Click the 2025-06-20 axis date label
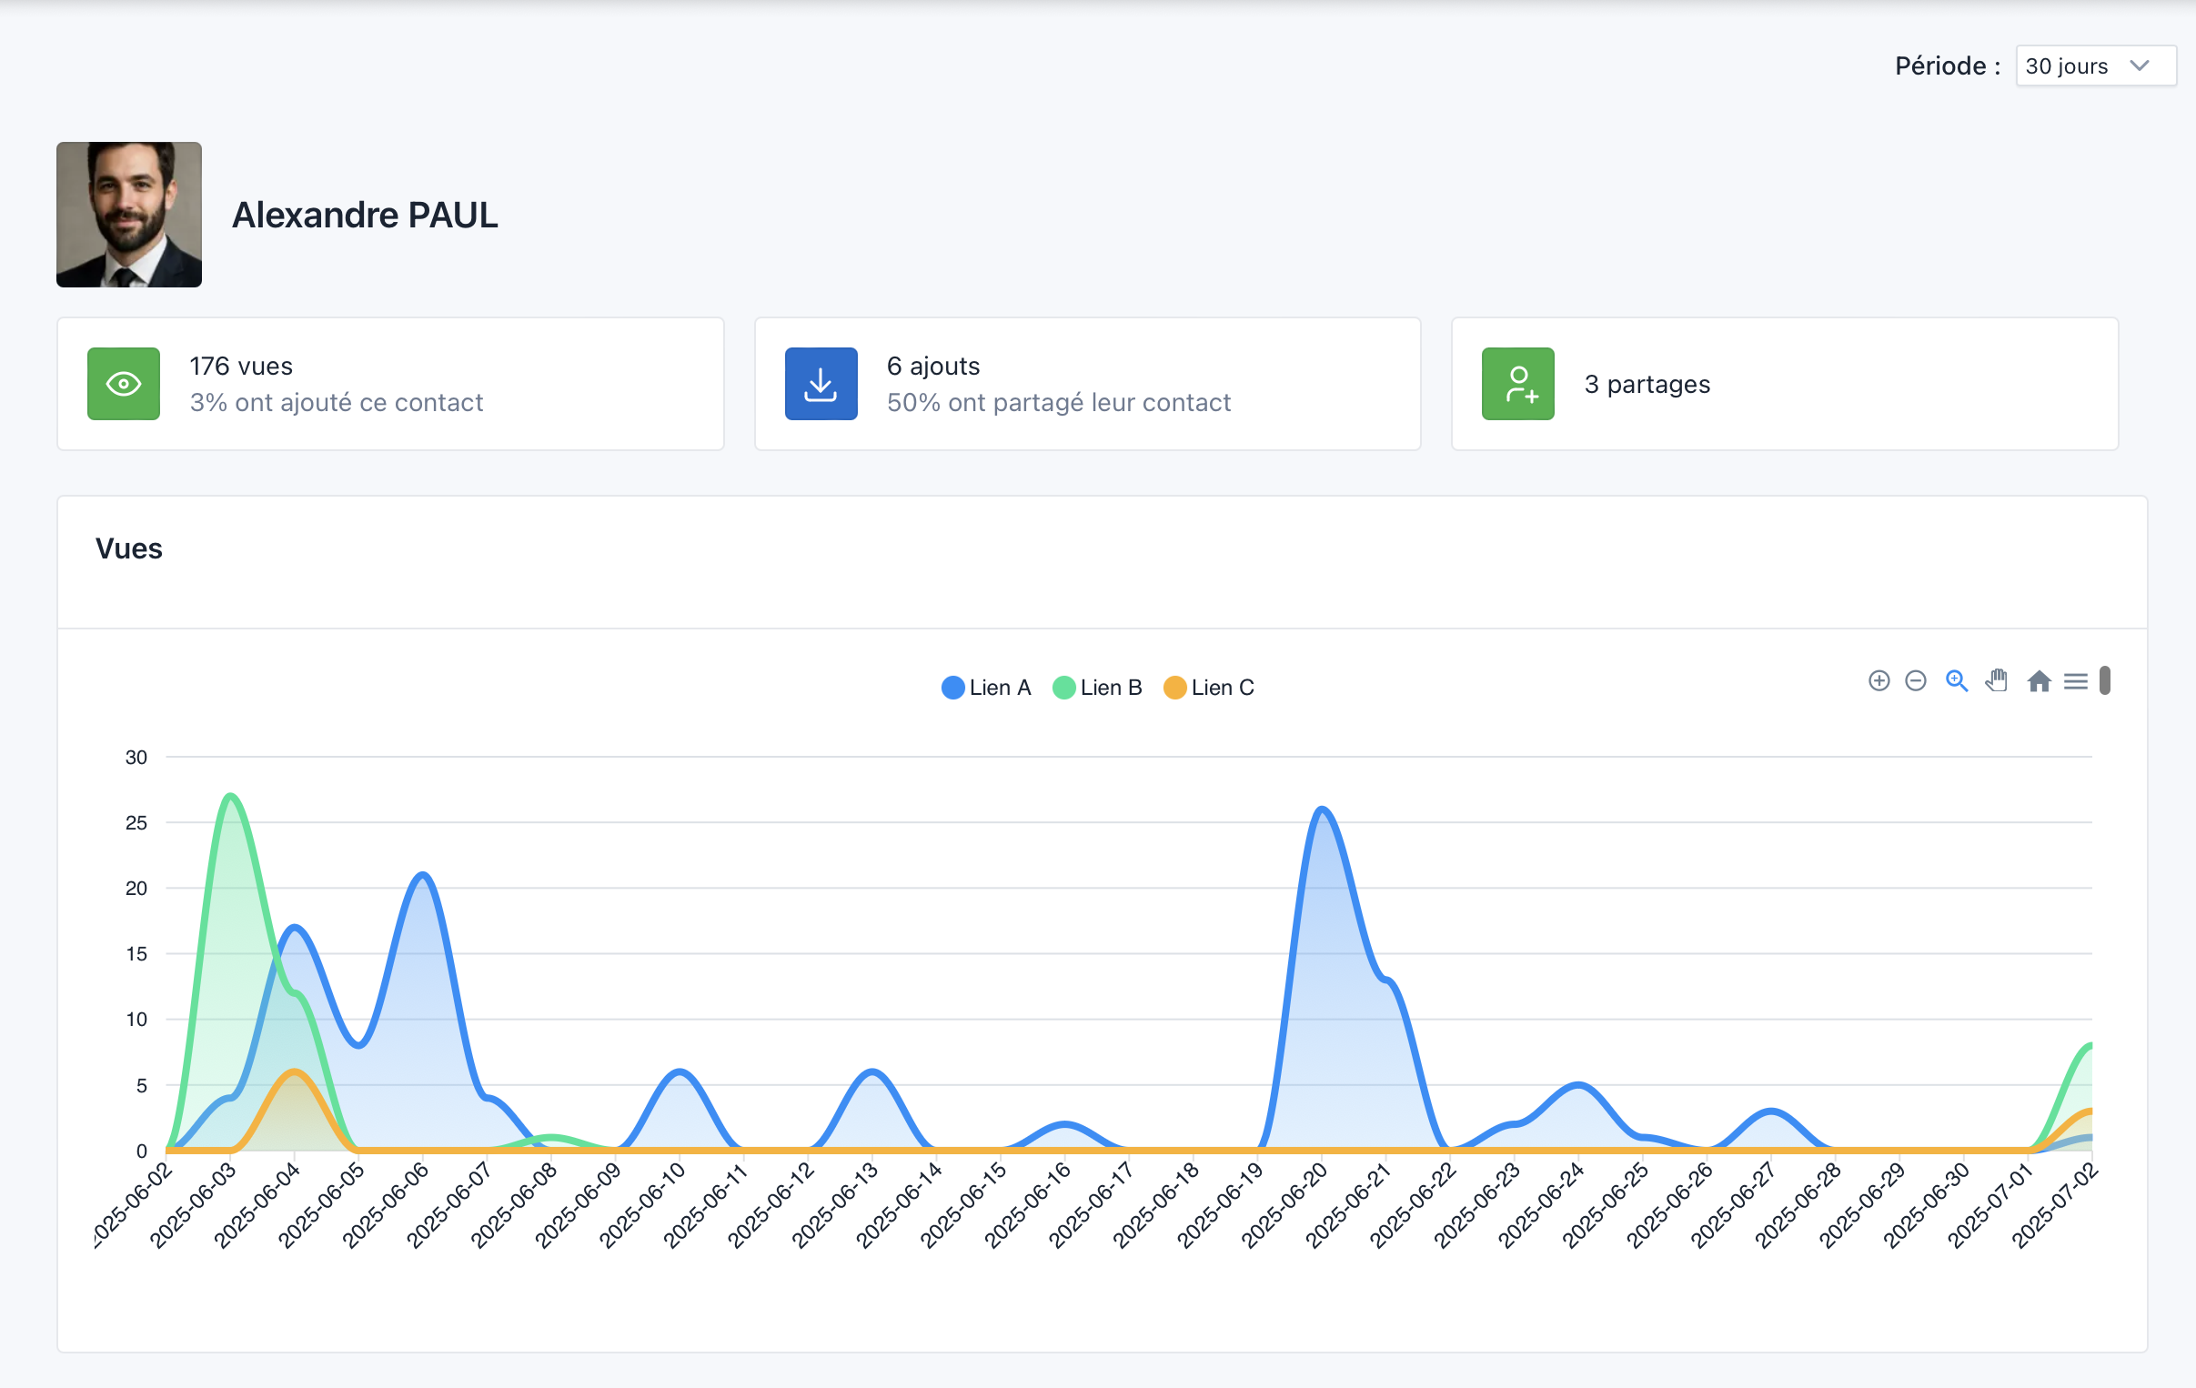This screenshot has height=1388, width=2196. tap(1287, 1205)
